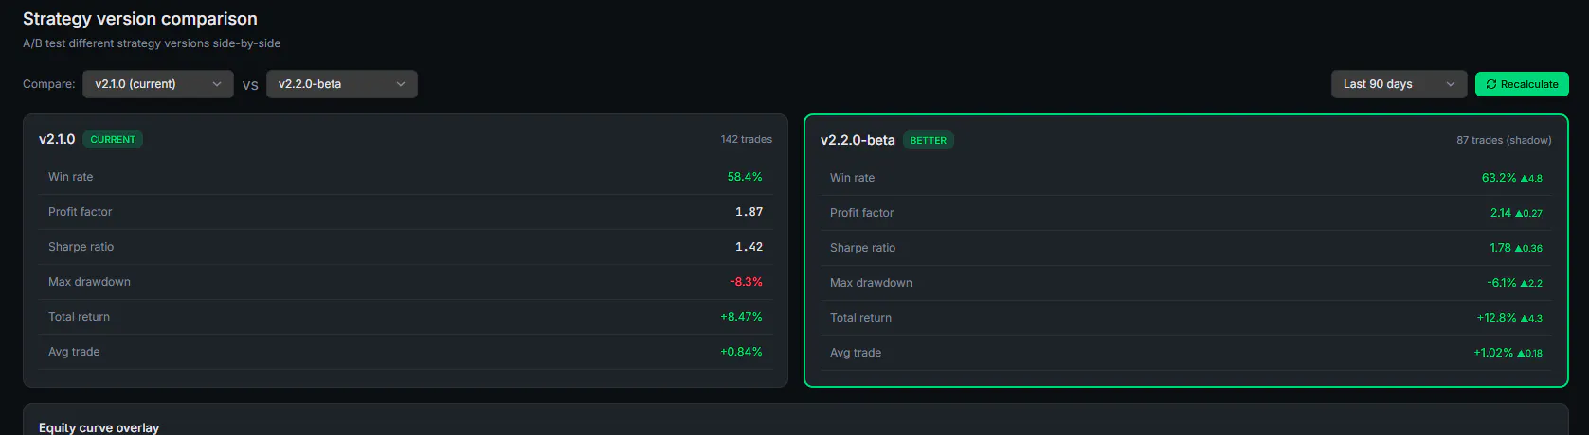
Task: Click the Equity curve overlay heading
Action: tap(99, 427)
